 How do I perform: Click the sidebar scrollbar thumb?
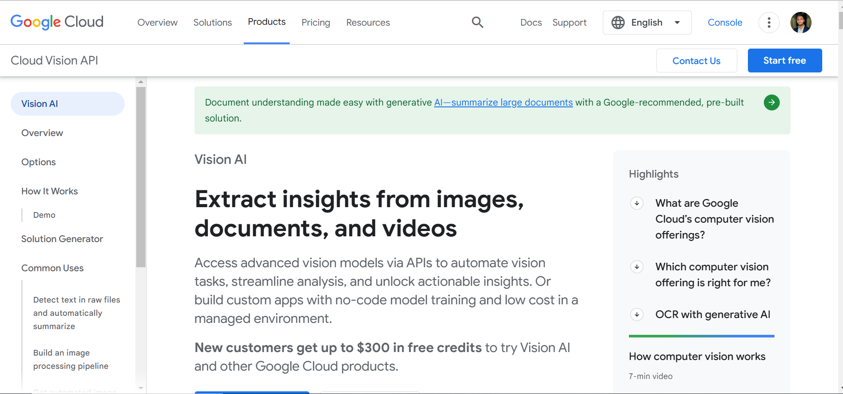pos(141,177)
